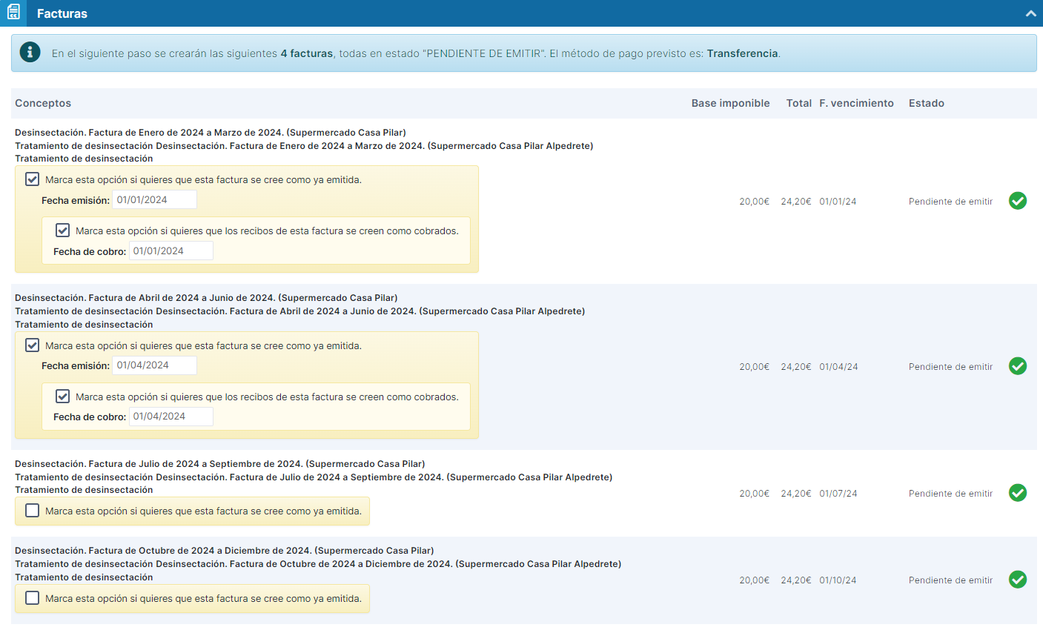Uncheck 'recibos cobrados' for Abril-Junio invoice
Screen dimensions: 1043x633
click(x=63, y=397)
